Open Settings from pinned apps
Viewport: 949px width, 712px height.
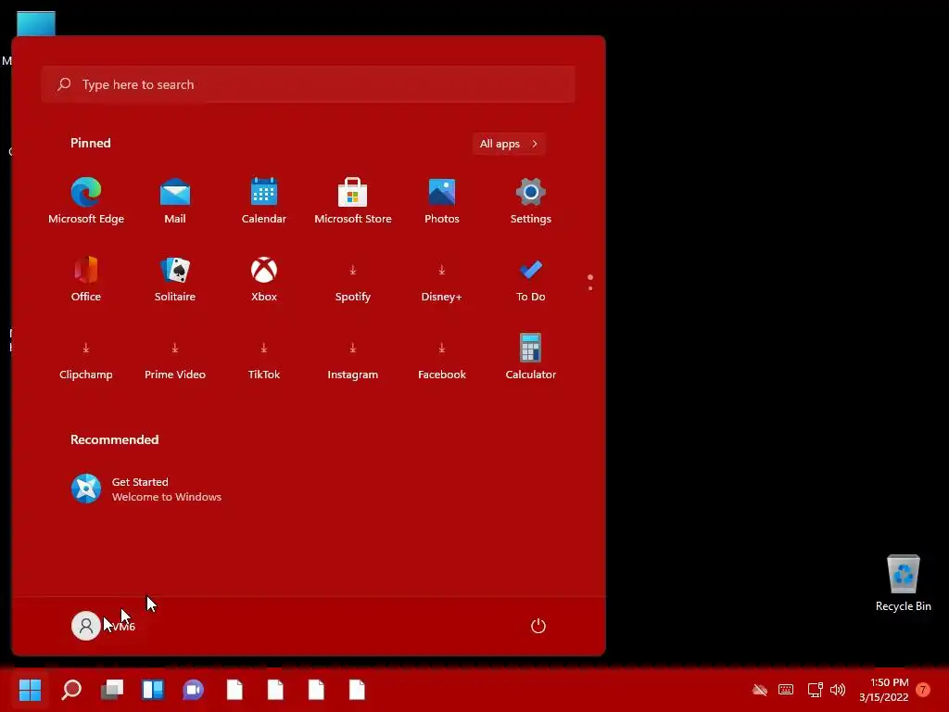(531, 201)
